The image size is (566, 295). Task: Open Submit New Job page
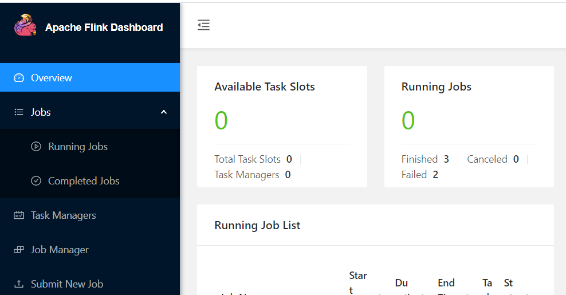pyautogui.click(x=90, y=284)
